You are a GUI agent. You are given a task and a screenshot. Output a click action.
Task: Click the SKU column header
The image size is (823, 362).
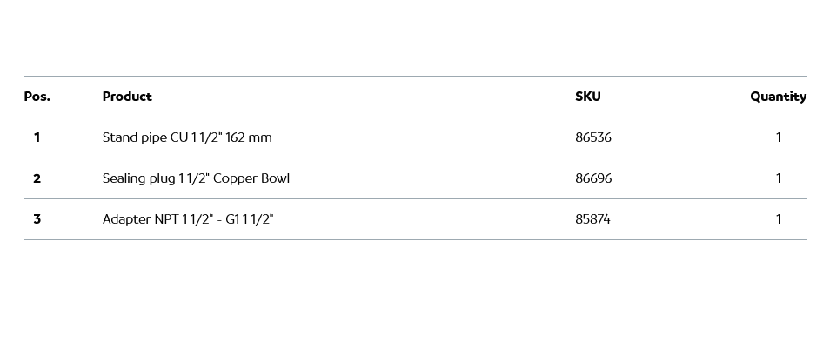[x=587, y=97]
